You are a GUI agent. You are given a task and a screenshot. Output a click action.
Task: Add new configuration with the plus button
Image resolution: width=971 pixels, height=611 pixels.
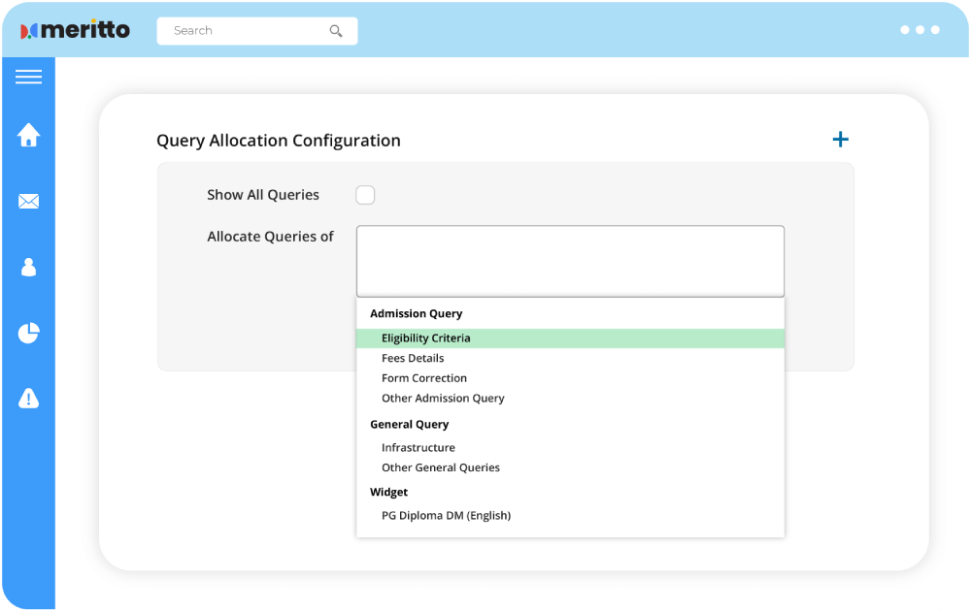(840, 139)
